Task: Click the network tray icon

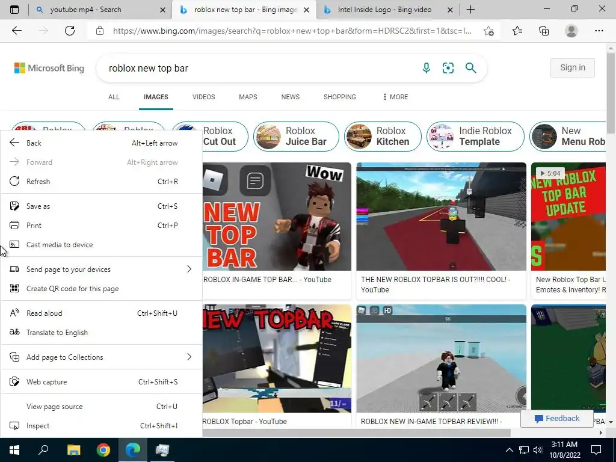Action: point(524,450)
